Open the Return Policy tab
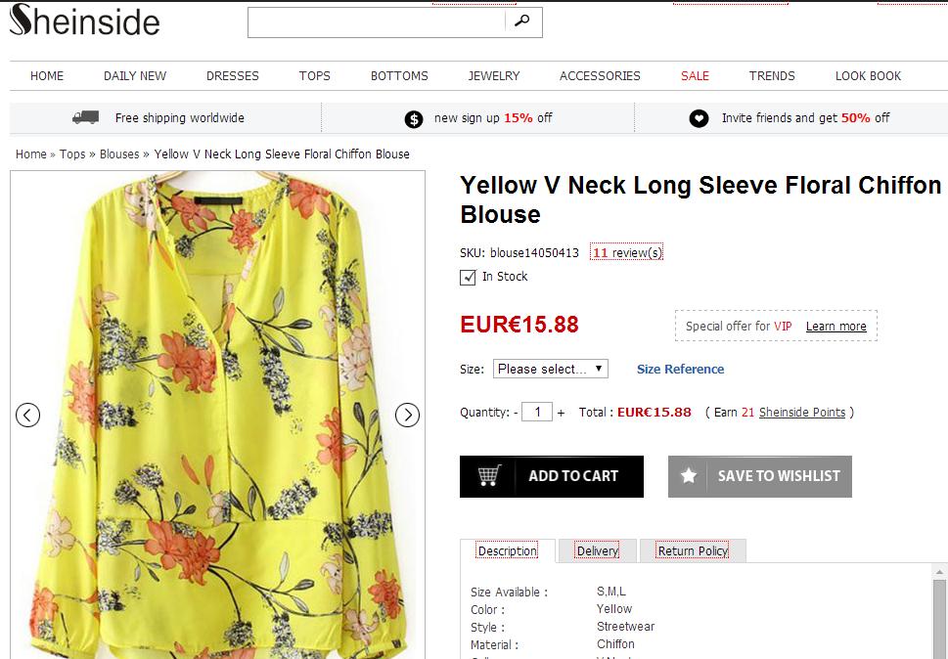948x659 pixels. coord(693,550)
